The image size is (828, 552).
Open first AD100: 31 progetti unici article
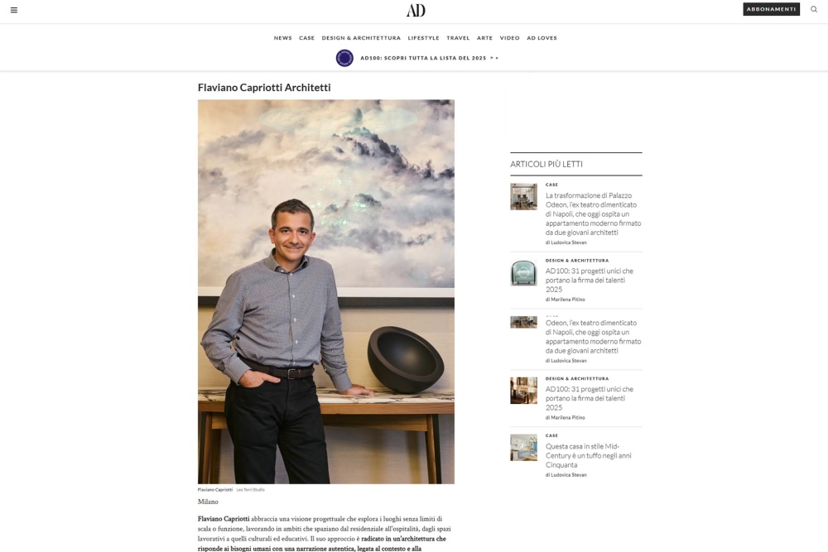(590, 281)
